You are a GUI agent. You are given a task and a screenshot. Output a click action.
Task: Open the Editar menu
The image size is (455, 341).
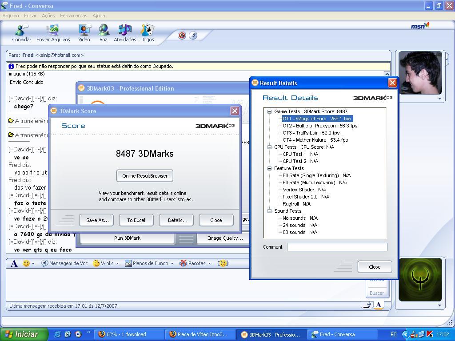(x=30, y=16)
